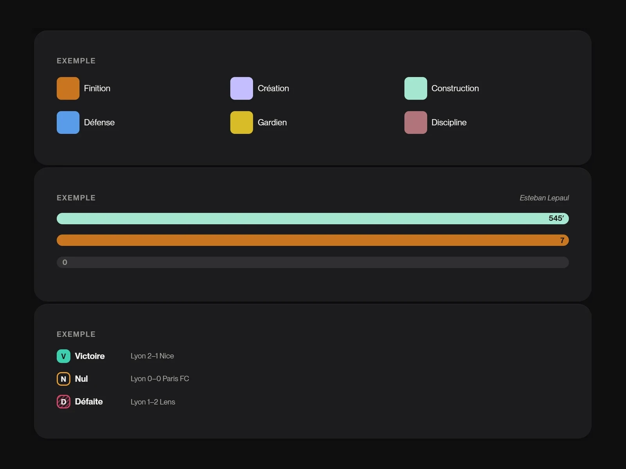Click the rose Discipline swatch

click(x=416, y=122)
